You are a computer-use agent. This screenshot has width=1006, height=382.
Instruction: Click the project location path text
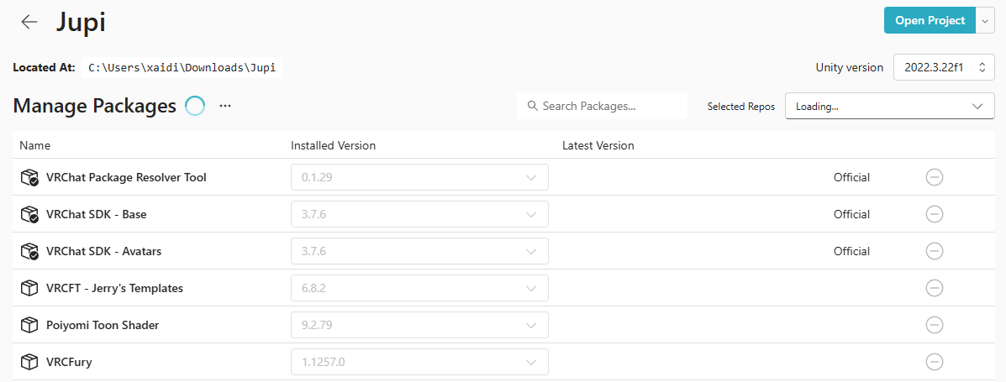click(182, 67)
